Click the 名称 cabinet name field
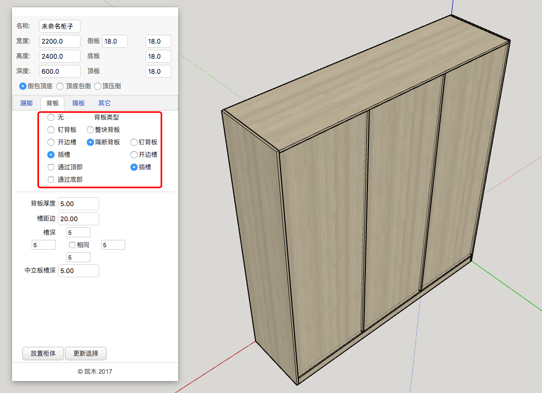Viewport: 542px width, 393px height. tap(59, 26)
